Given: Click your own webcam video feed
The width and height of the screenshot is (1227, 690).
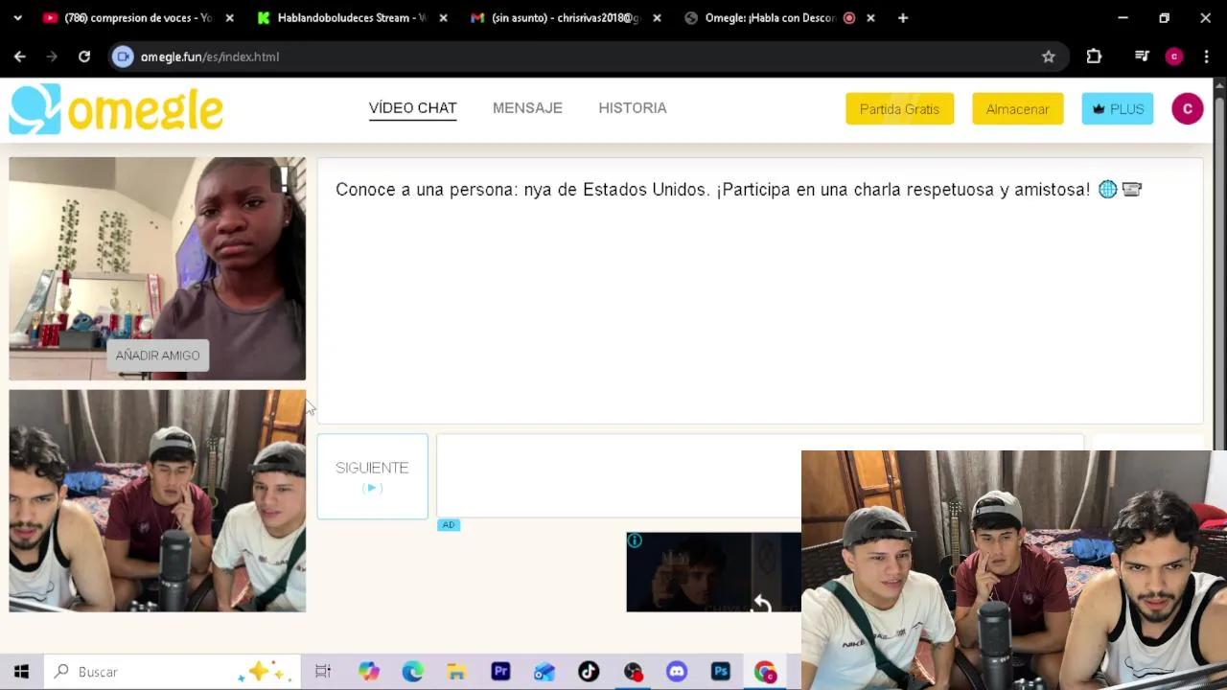Looking at the screenshot, I should coord(157,500).
